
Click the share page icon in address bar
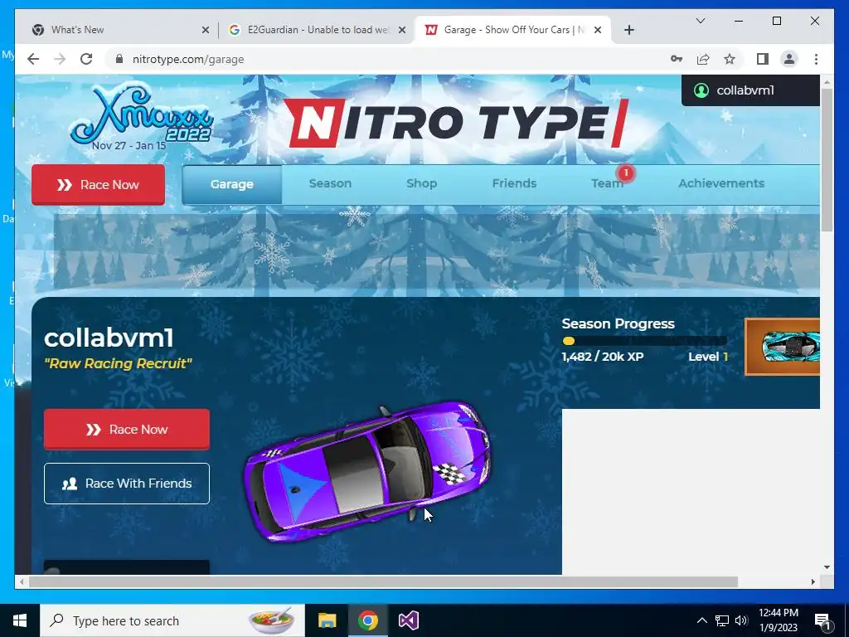(703, 59)
